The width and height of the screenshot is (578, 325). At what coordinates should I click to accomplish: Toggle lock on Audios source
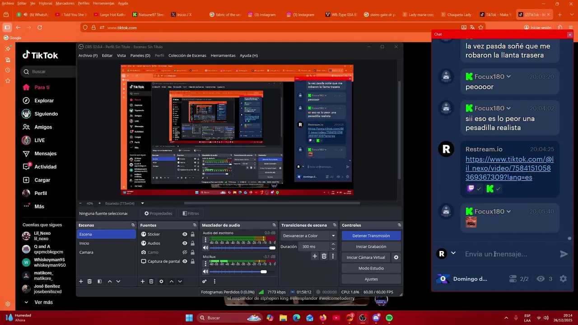(x=193, y=243)
